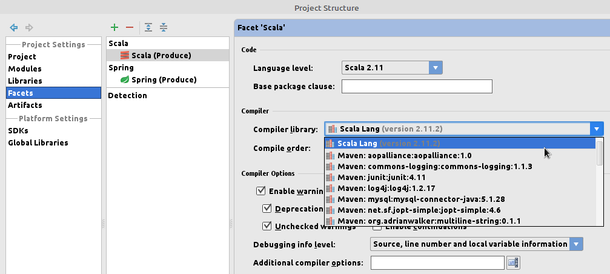Add a new facet with plus icon
Screen dimensions: 610x274
pyautogui.click(x=114, y=28)
